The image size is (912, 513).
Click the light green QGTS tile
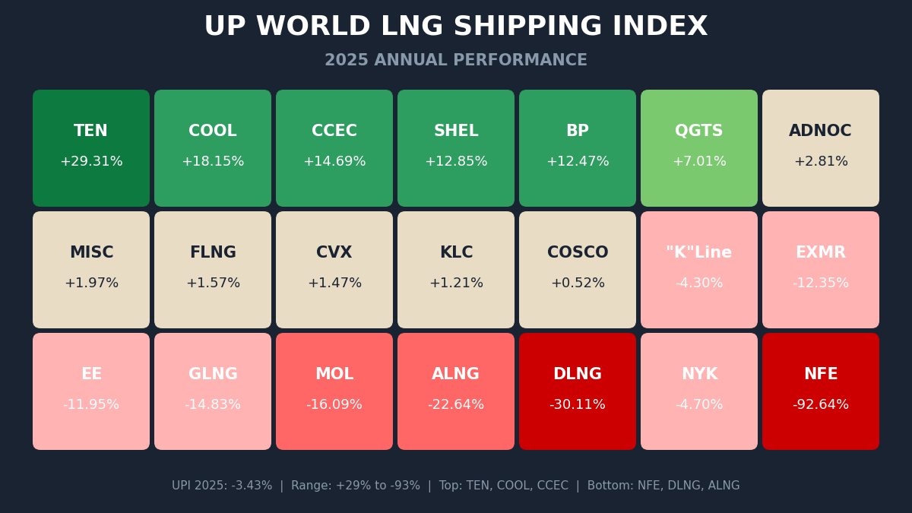(x=699, y=148)
